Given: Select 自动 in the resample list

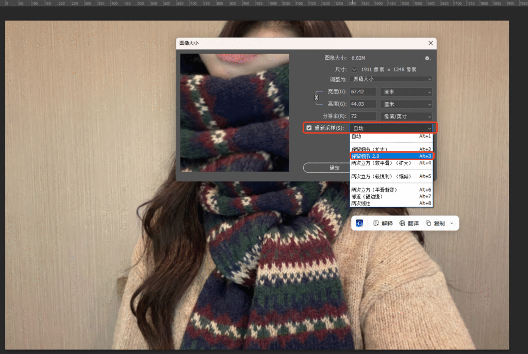Looking at the screenshot, I should tap(391, 136).
